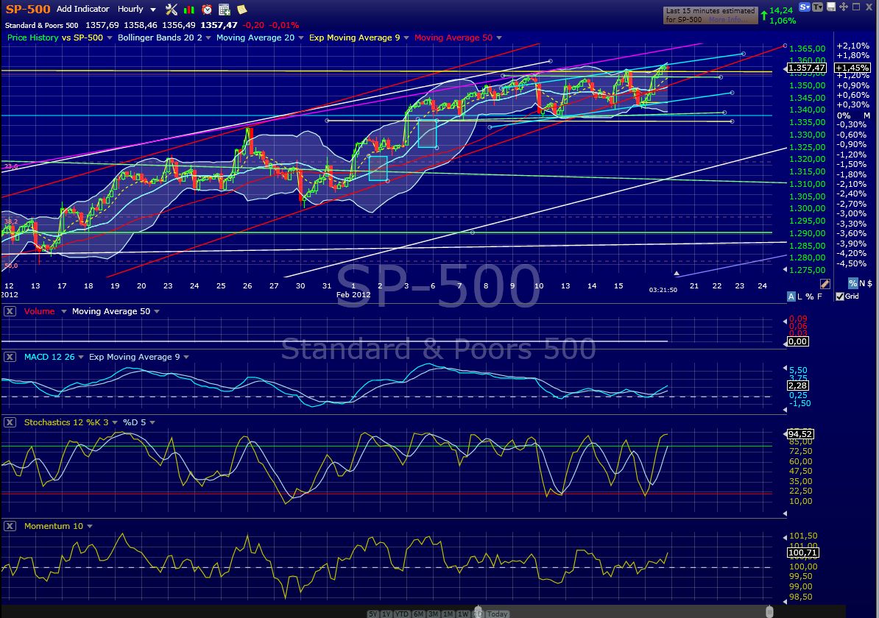Expand the Bollinger Bands 20 2 dropdown

(208, 38)
